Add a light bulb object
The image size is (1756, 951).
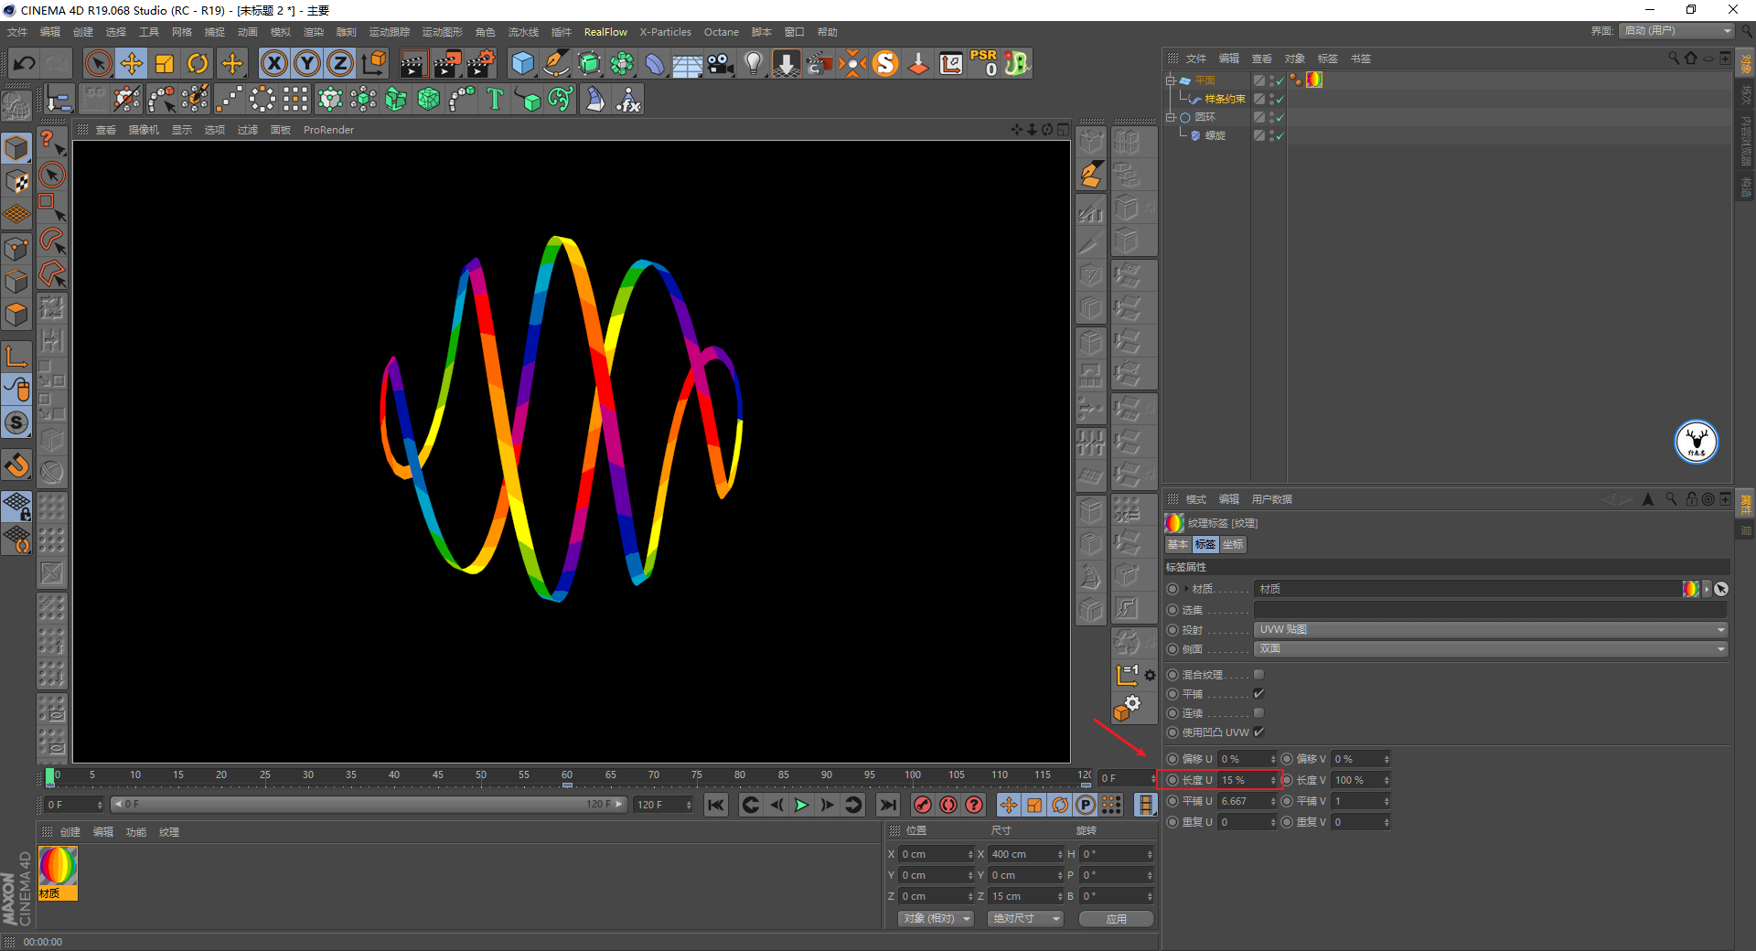pyautogui.click(x=754, y=63)
